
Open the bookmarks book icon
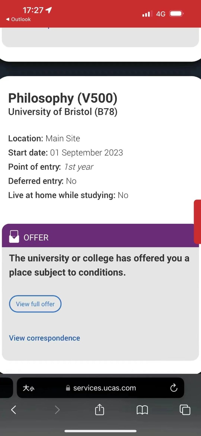coord(142,410)
